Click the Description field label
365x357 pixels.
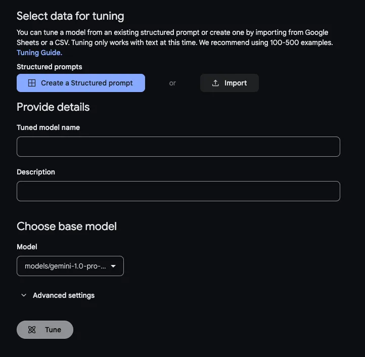click(36, 172)
